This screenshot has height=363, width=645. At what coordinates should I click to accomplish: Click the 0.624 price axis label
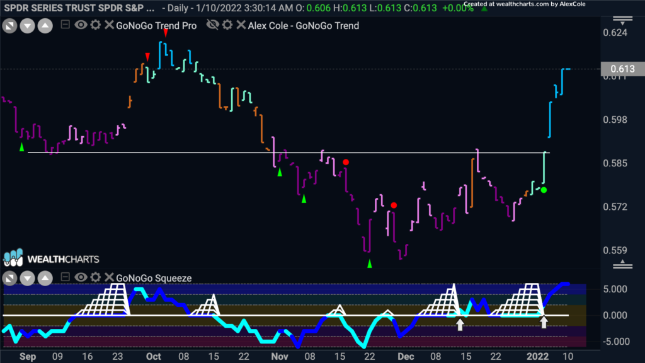pyautogui.click(x=615, y=33)
